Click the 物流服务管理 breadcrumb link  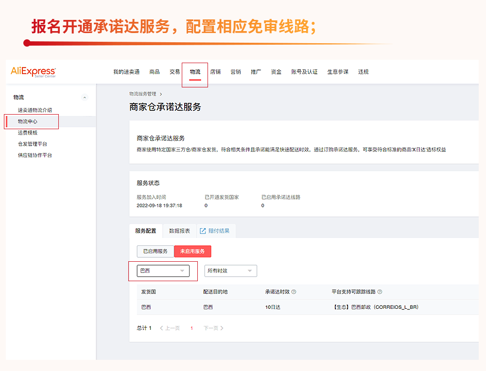(x=143, y=94)
